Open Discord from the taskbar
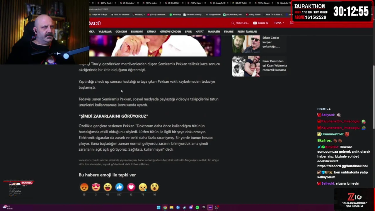This screenshot has width=375, height=211. tap(191, 207)
